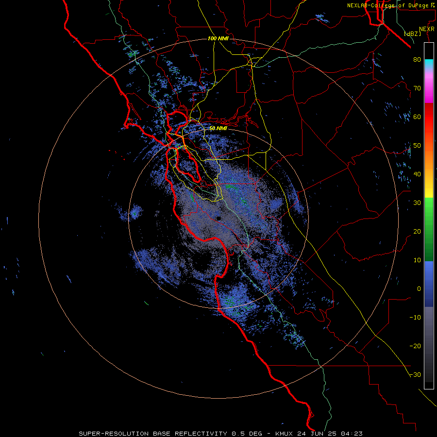Click the red band of the reflectivity color bar
This screenshot has height=437, width=437.
(x=429, y=117)
